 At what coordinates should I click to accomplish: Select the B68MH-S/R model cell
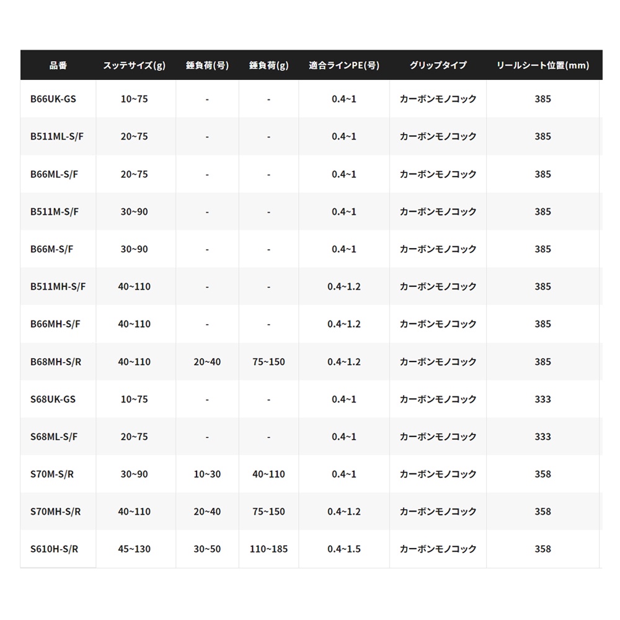[55, 361]
